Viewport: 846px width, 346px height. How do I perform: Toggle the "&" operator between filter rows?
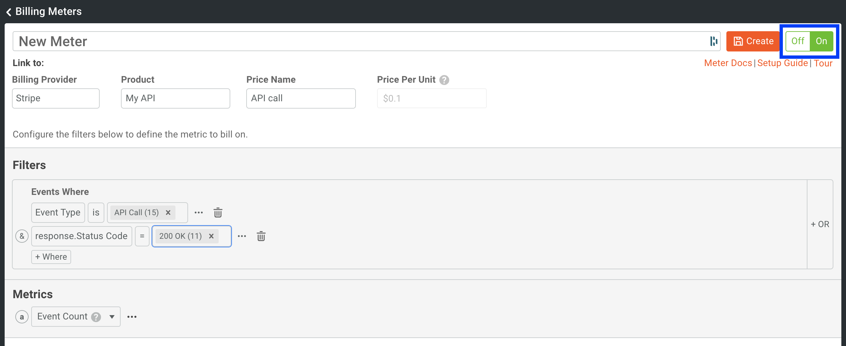point(22,236)
